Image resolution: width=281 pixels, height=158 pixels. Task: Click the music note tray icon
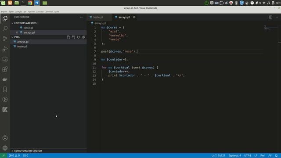(268, 3)
